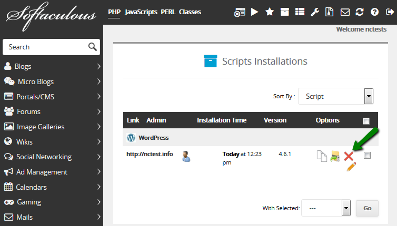Click the red X remove installation icon
The image size is (397, 226).
(x=348, y=156)
